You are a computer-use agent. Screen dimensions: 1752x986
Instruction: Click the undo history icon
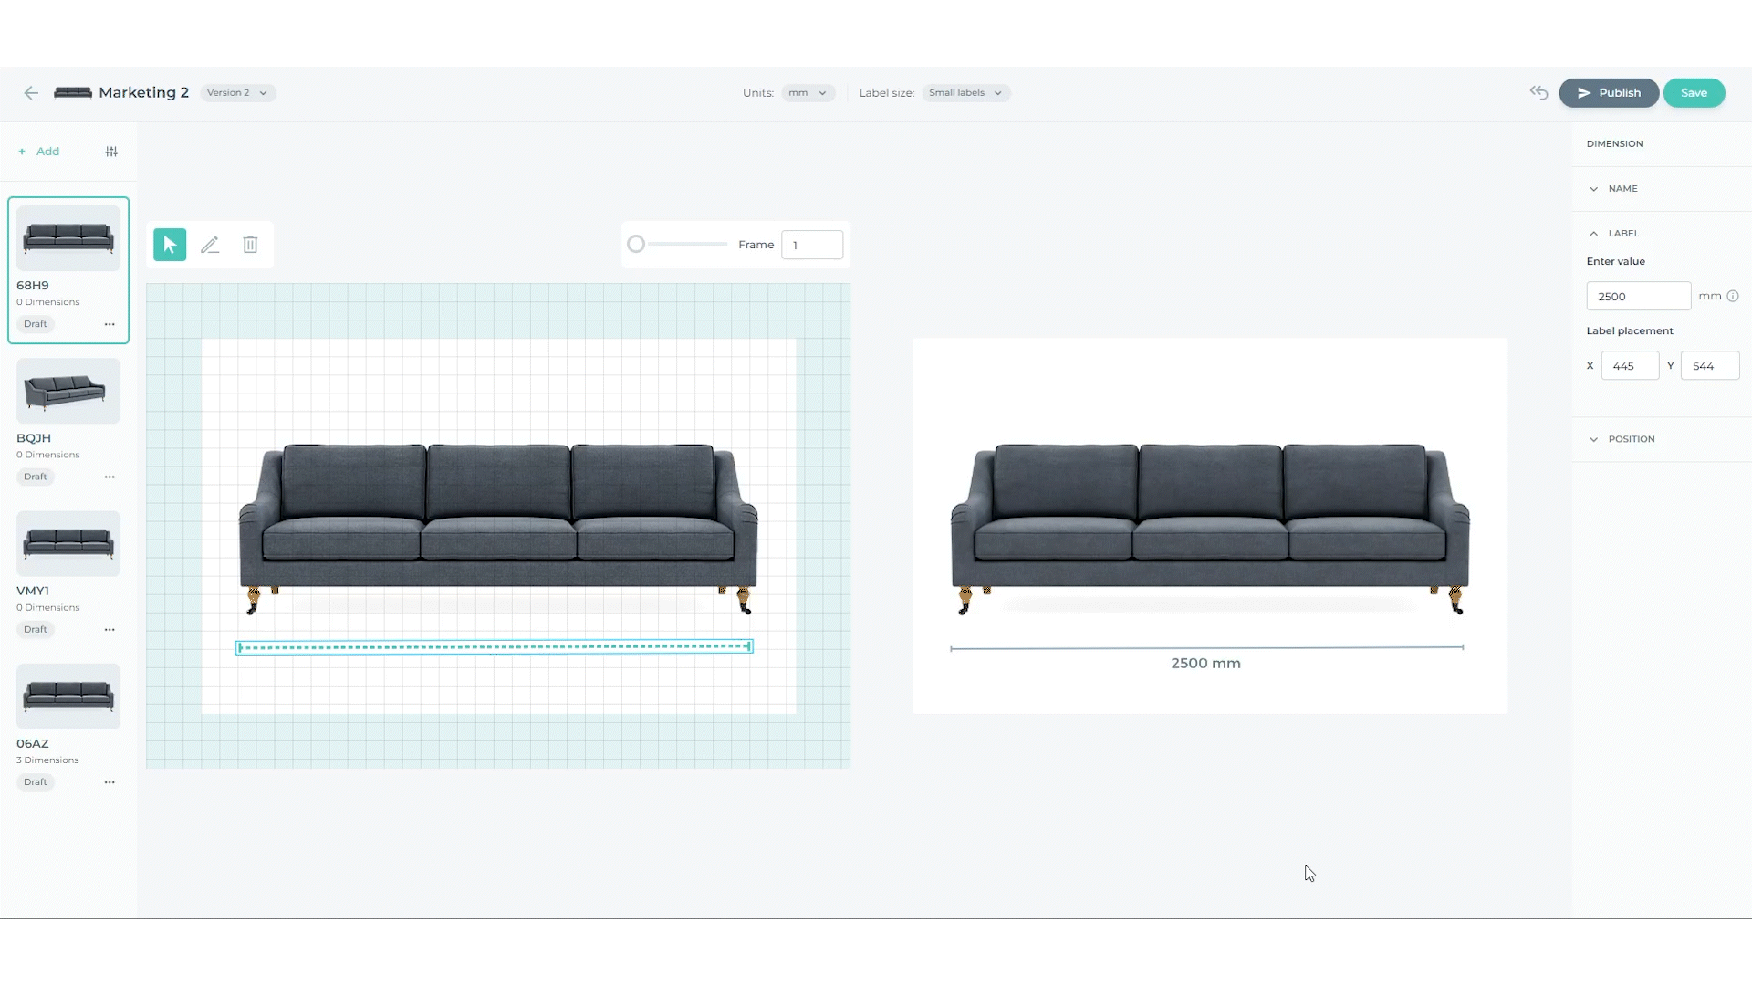1538,93
